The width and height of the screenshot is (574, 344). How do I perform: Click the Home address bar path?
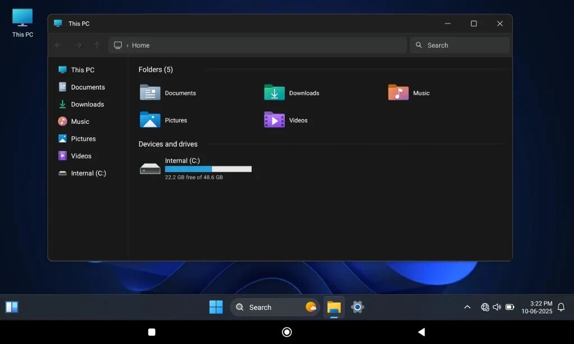[141, 45]
